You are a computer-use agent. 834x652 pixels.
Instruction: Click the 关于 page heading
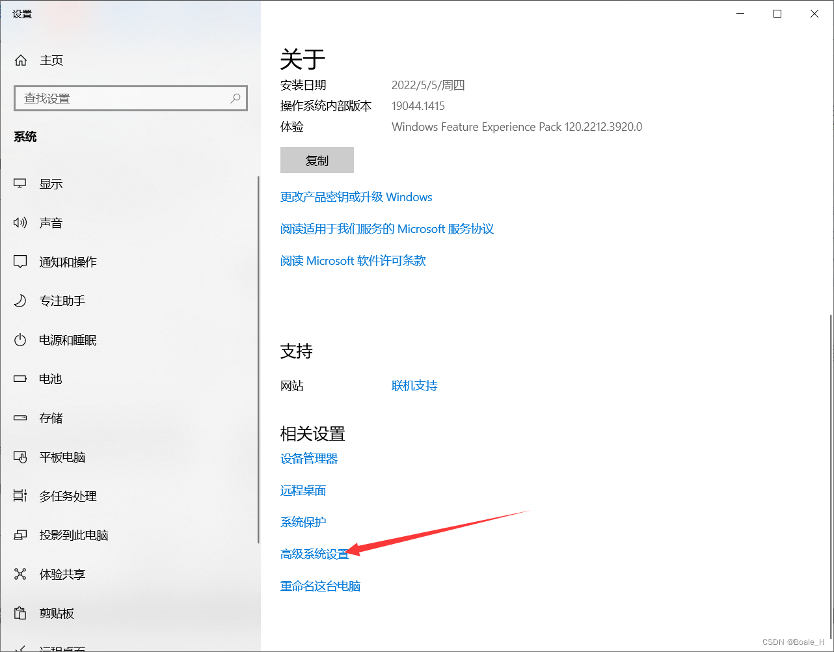[303, 59]
